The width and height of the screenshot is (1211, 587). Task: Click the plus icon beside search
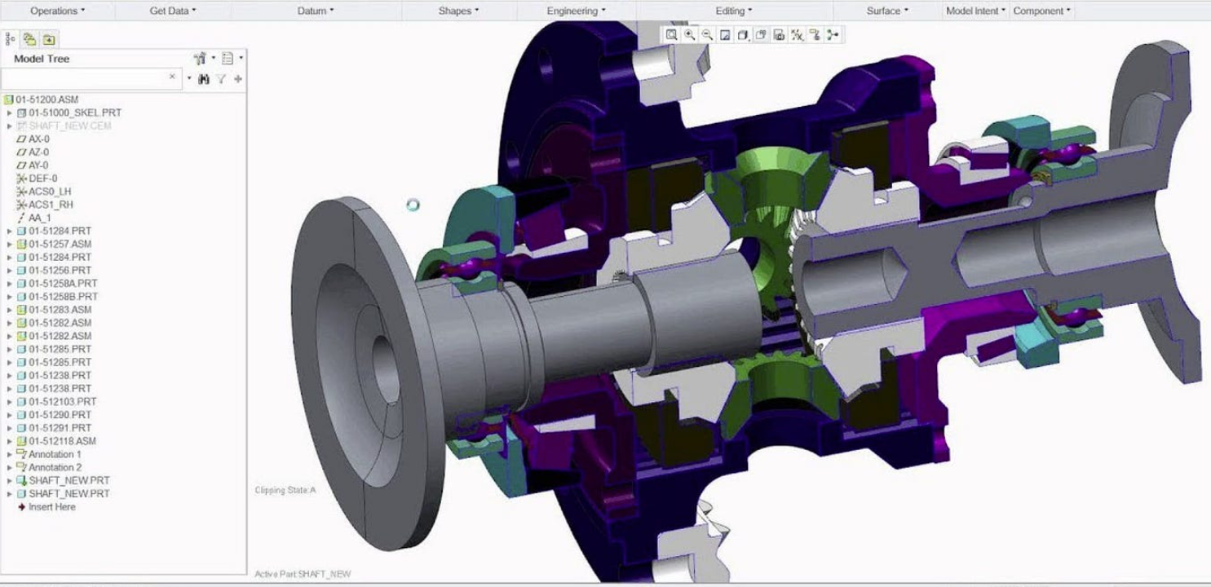(x=238, y=78)
